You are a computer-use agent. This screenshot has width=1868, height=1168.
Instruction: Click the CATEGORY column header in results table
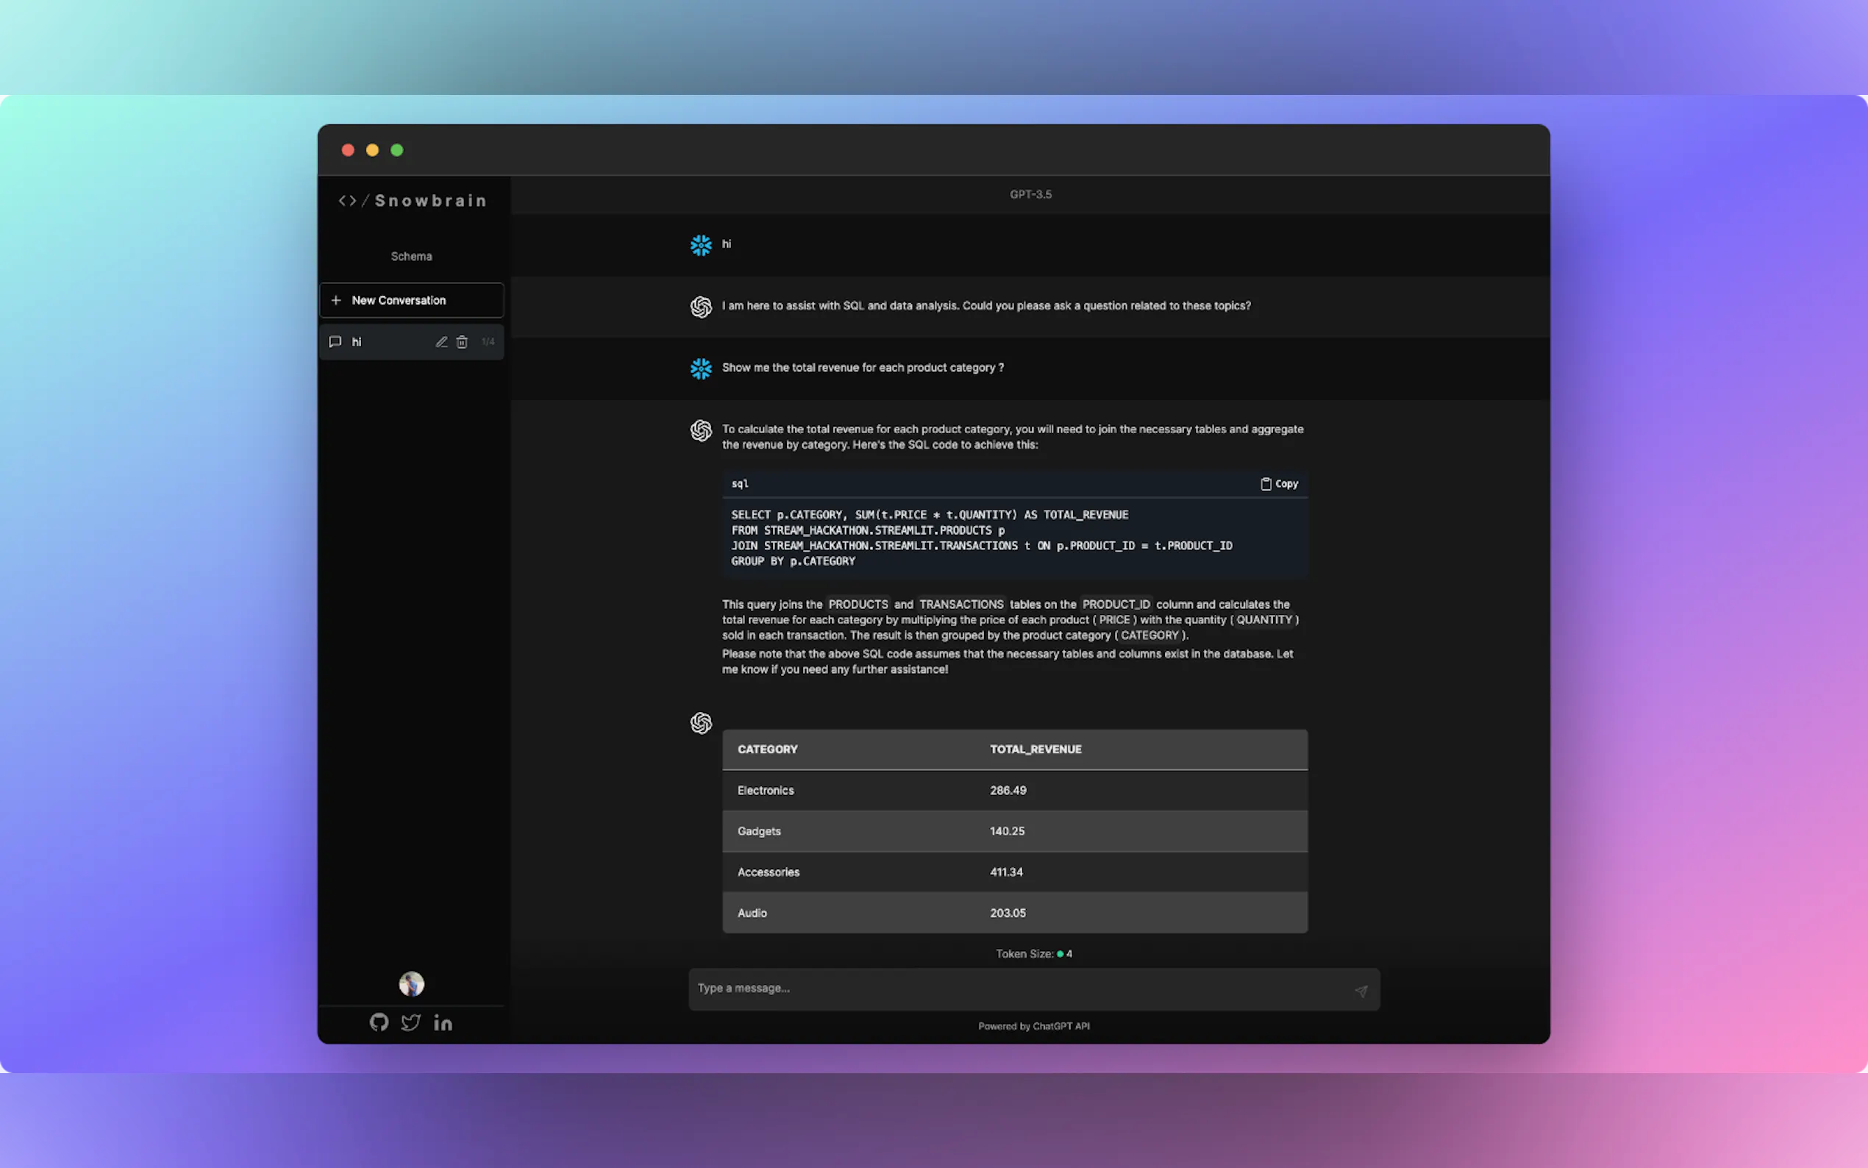pos(767,749)
